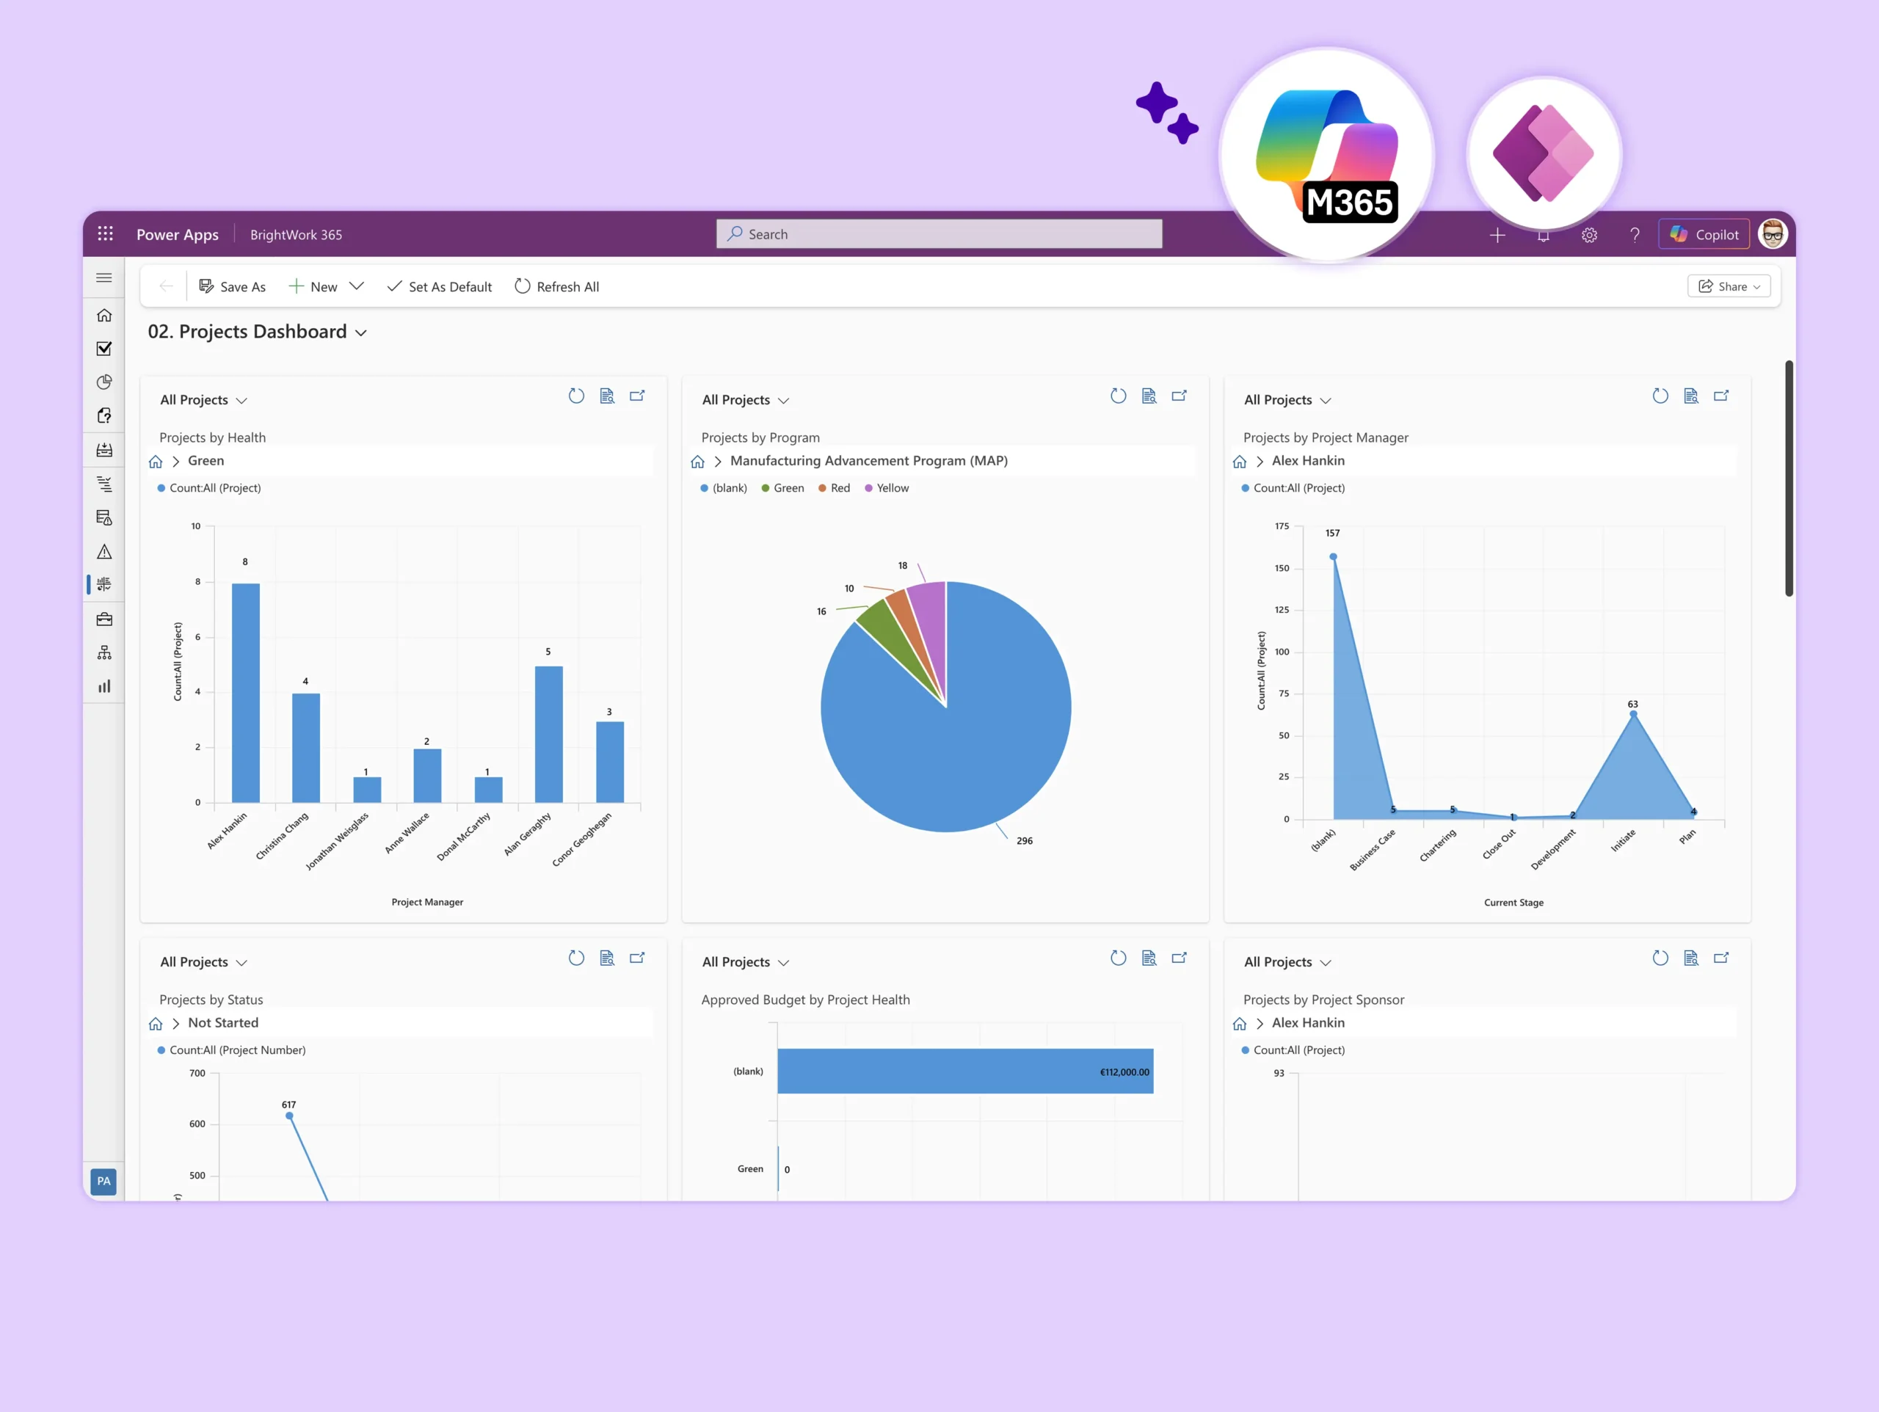Viewport: 1879px width, 1412px height.
Task: View records for Projects by Program chart
Action: (x=1149, y=396)
